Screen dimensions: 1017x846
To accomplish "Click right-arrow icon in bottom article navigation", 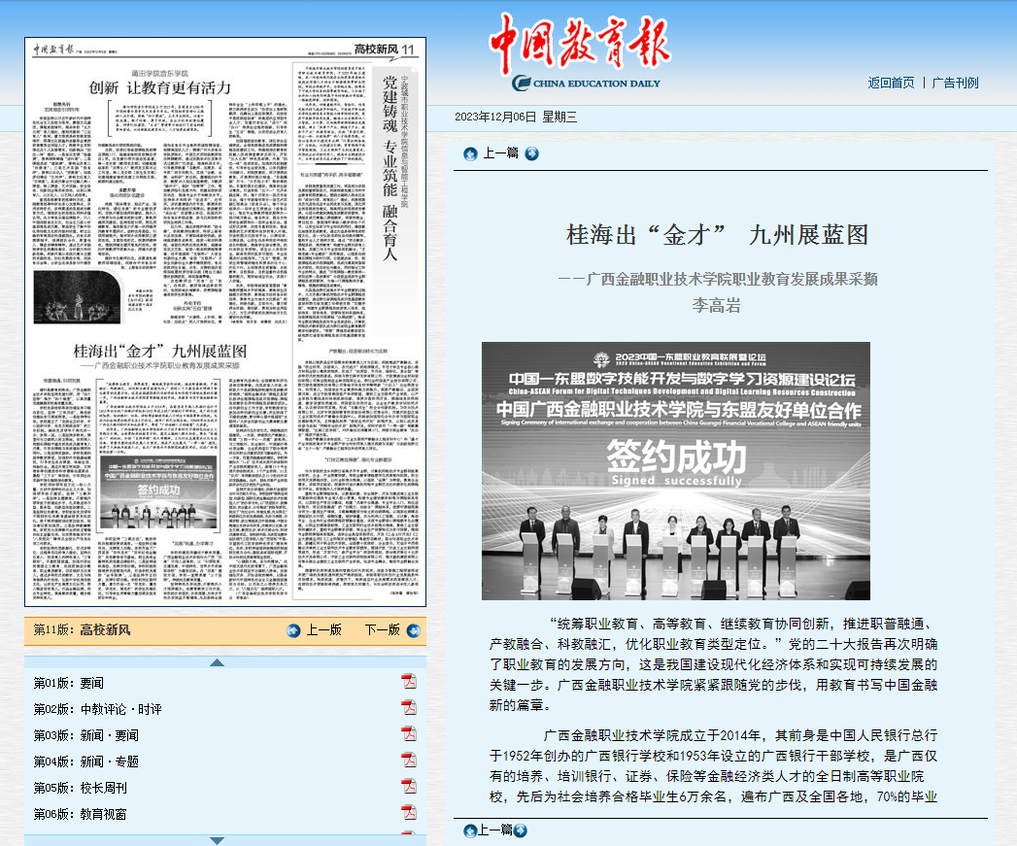I will click(x=520, y=829).
